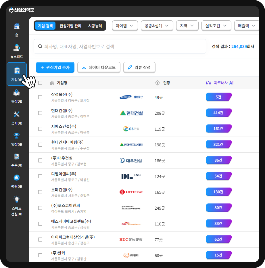
Task: Click the 208곳 site count
Action: (x=160, y=113)
